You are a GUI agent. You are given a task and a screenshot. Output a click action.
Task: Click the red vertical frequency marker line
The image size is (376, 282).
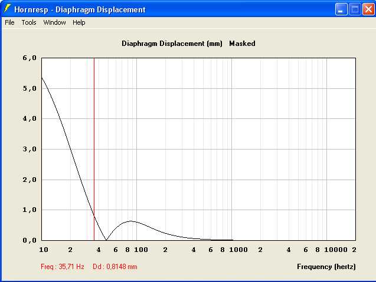pos(94,147)
